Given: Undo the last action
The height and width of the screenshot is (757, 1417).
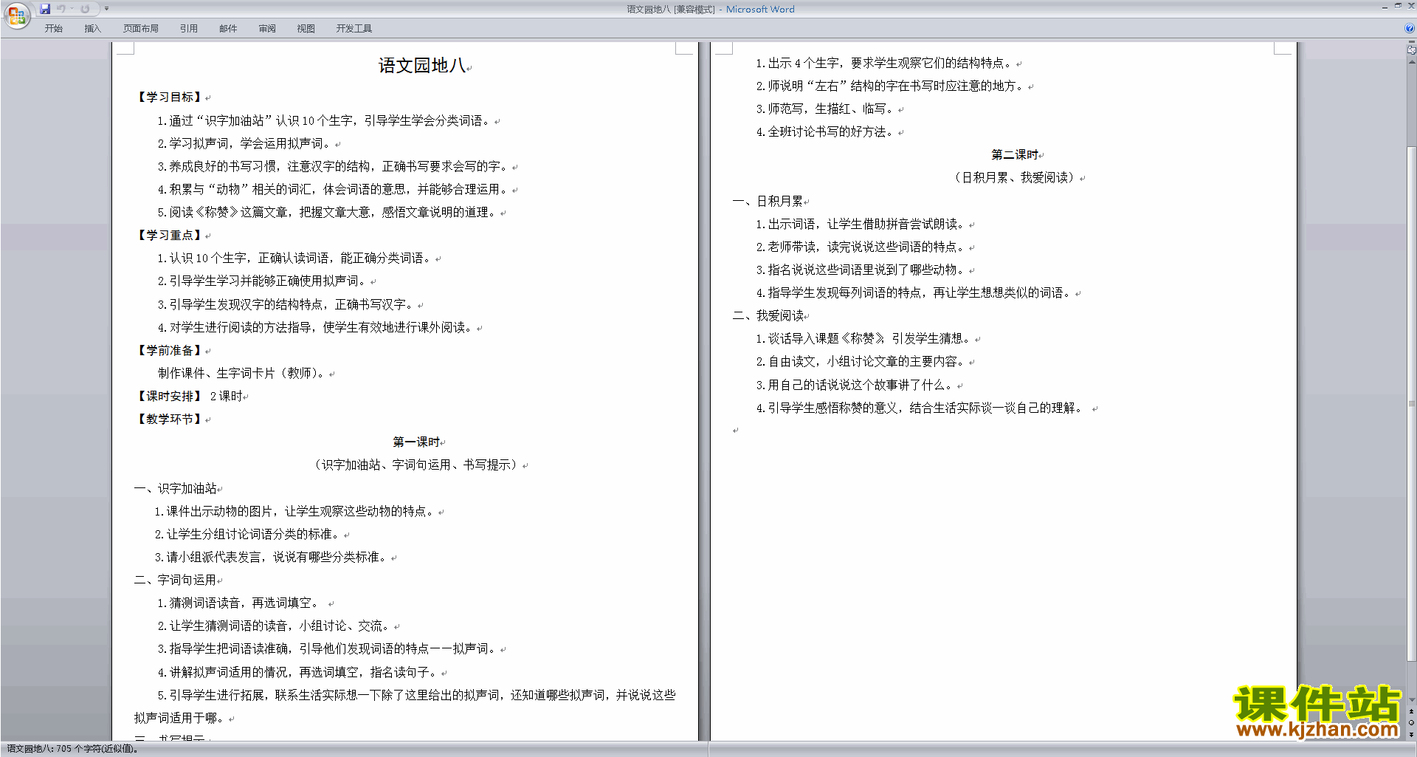Looking at the screenshot, I should 61,9.
